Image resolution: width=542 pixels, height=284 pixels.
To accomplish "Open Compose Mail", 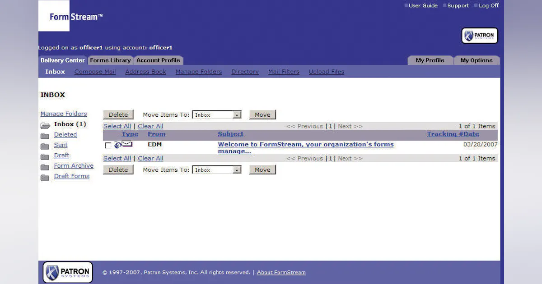I will pyautogui.click(x=95, y=72).
